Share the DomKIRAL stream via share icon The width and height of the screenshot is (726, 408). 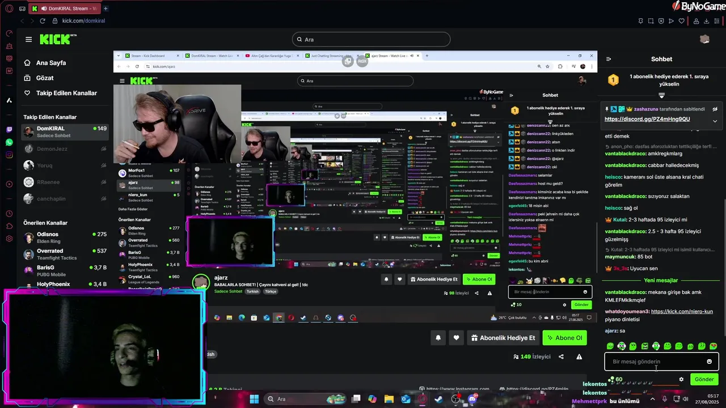[x=561, y=356]
